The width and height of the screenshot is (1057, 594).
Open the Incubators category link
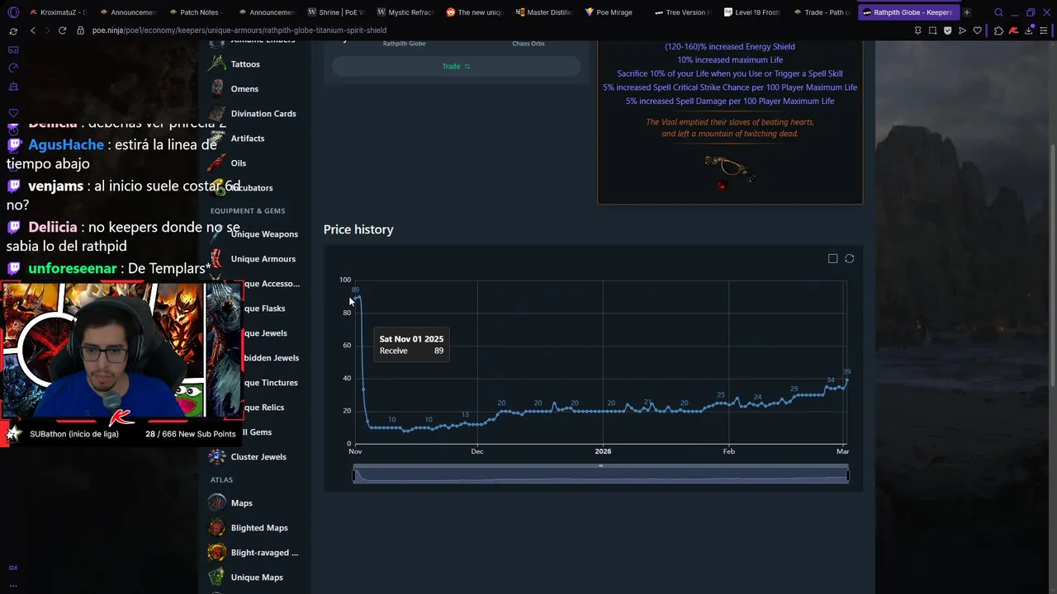[x=251, y=187]
